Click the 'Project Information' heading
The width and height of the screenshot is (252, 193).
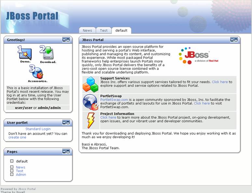117,114
